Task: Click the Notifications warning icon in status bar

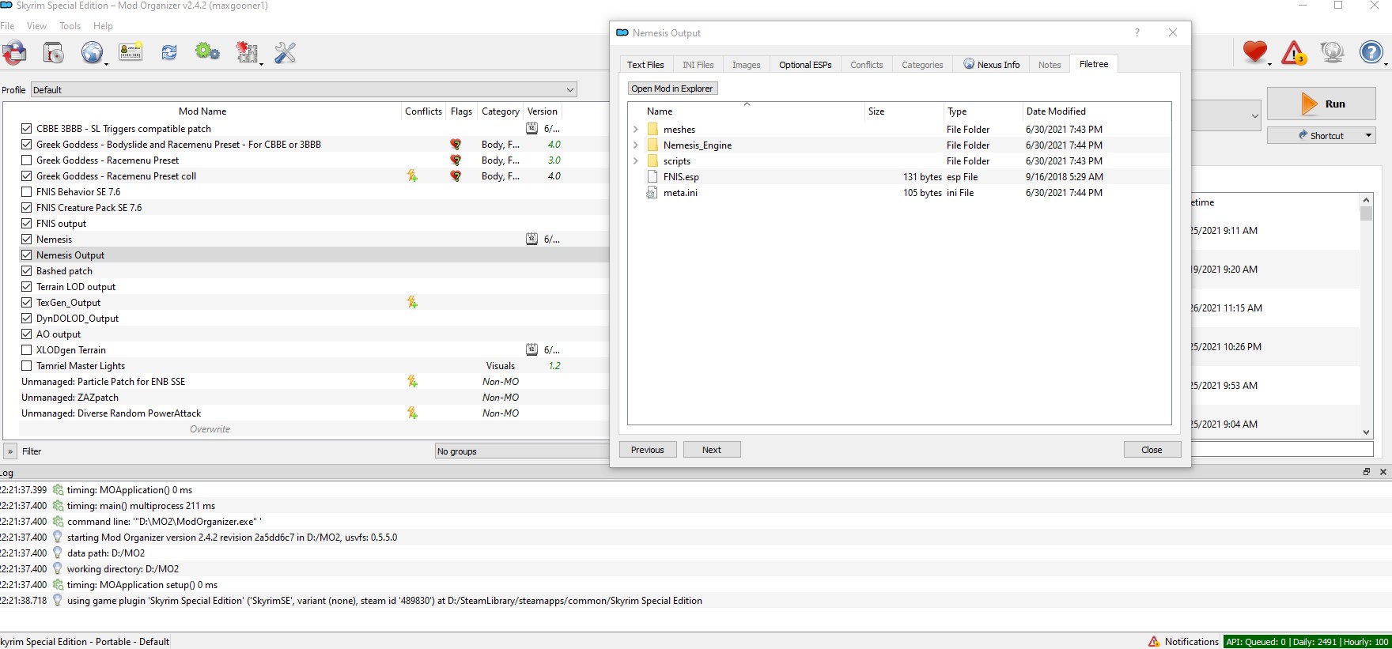Action: [x=1154, y=642]
